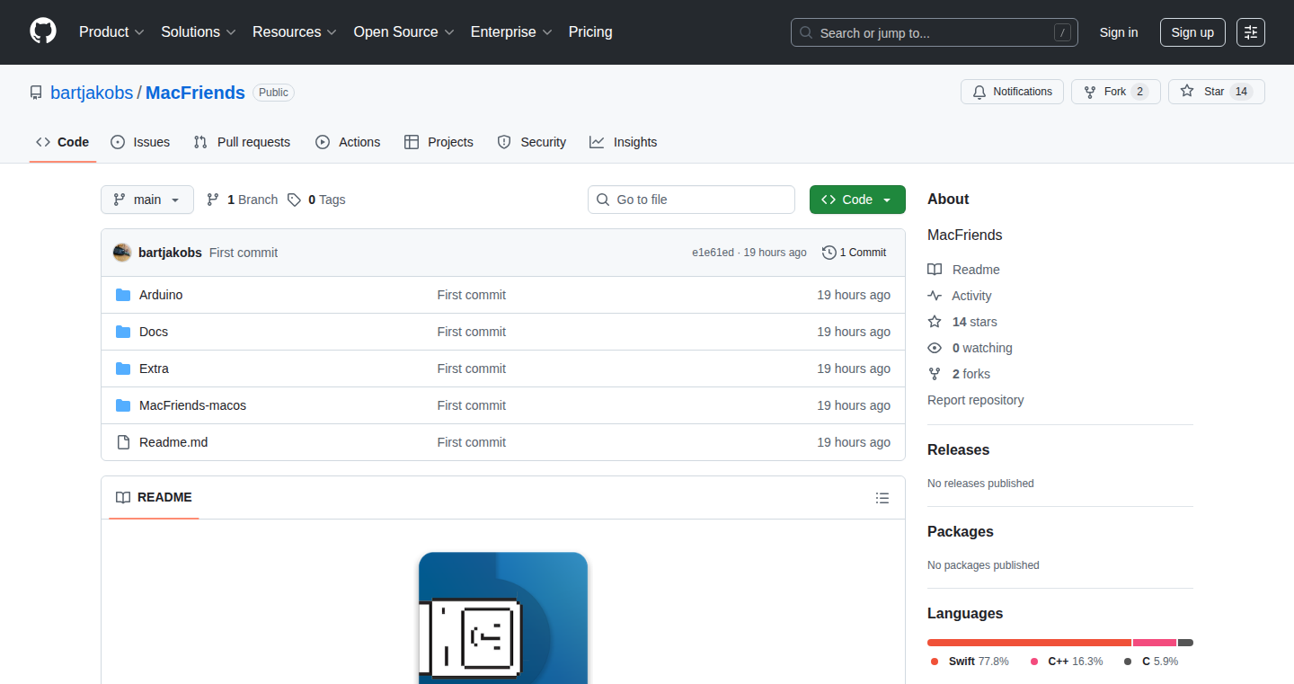View the 1 Branch link
The image size is (1294, 684).
(243, 200)
